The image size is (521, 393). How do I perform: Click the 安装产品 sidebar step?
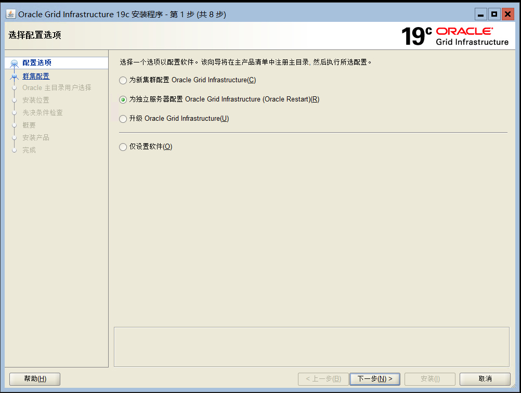36,138
